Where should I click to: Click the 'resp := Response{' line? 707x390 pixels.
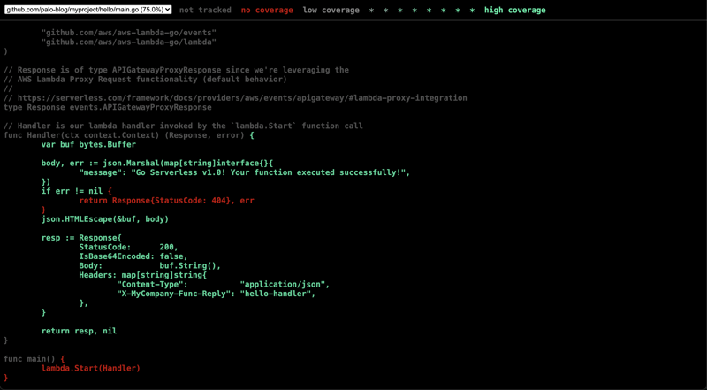[81, 237]
